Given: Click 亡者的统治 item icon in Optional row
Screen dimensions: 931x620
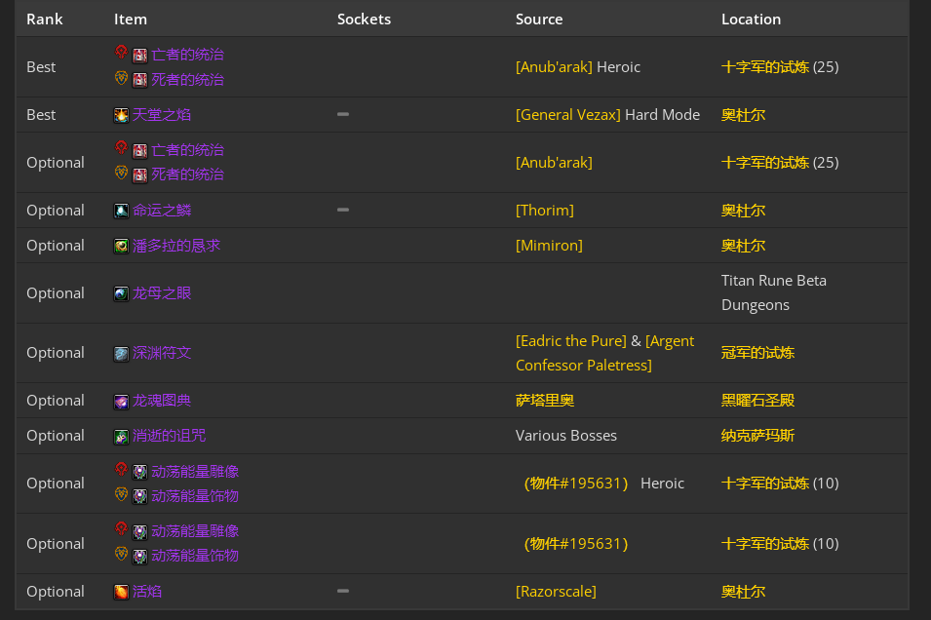Looking at the screenshot, I should pos(139,151).
